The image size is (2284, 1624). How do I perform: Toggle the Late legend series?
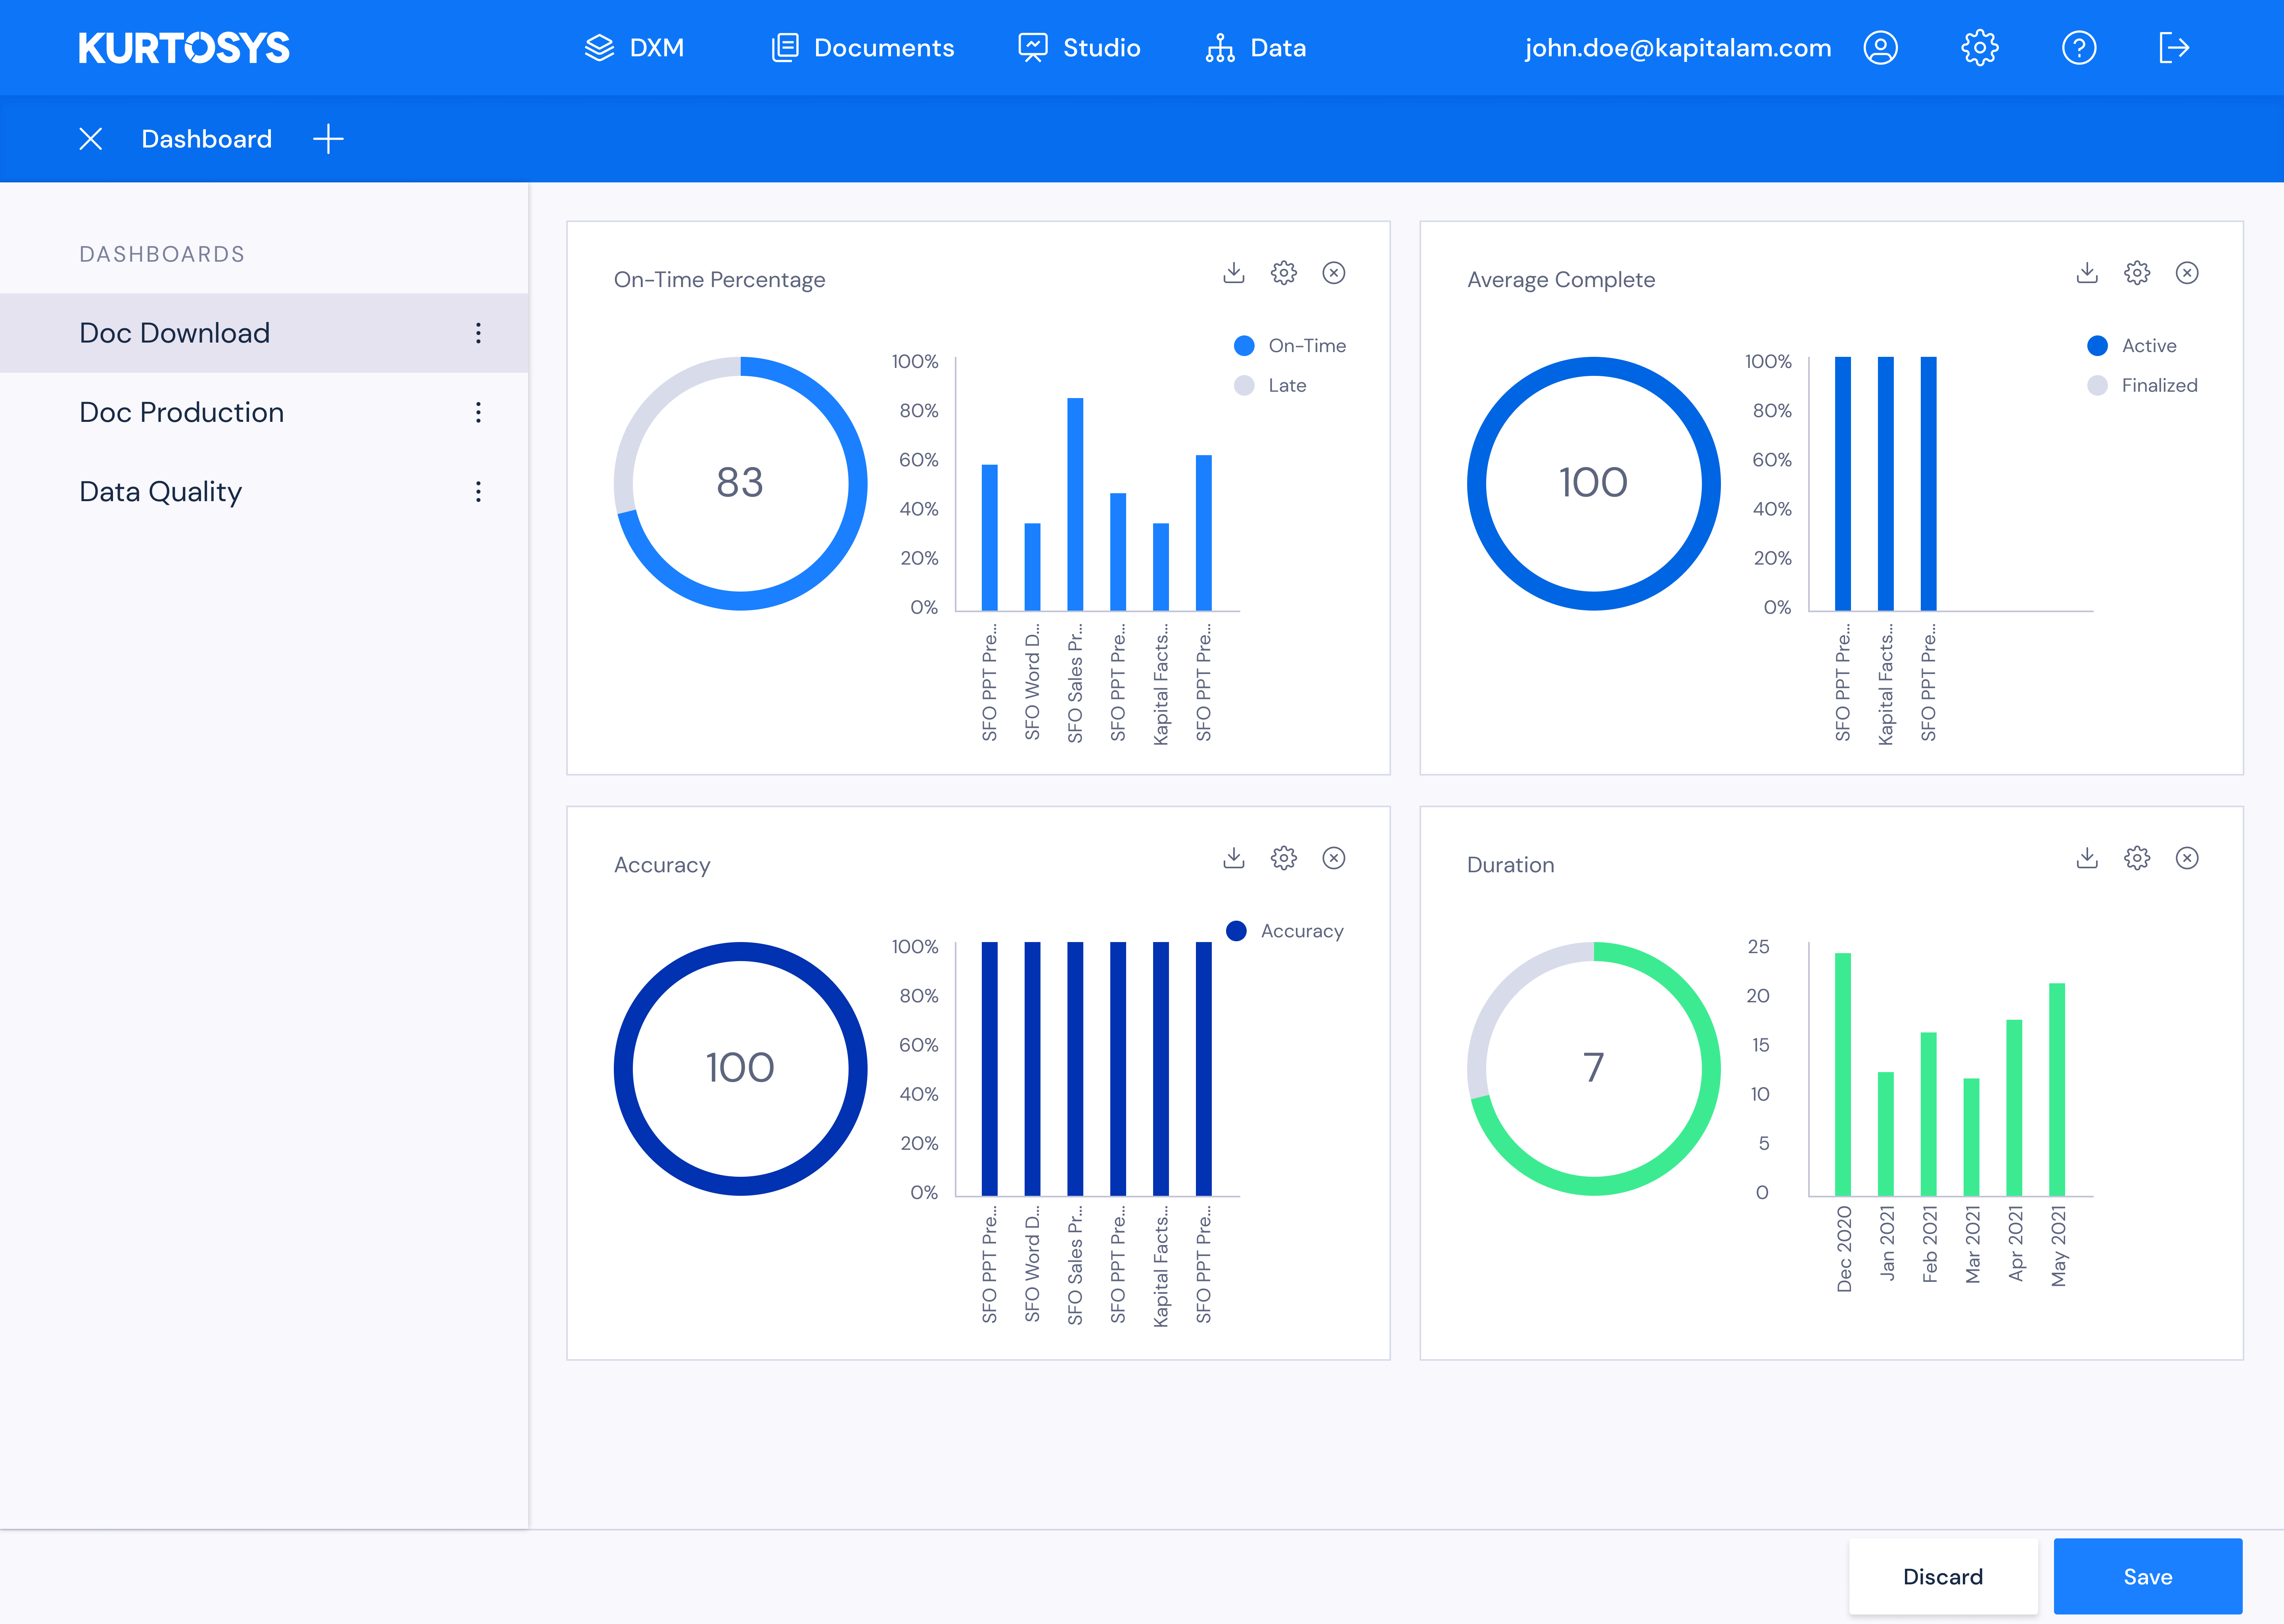click(1270, 386)
